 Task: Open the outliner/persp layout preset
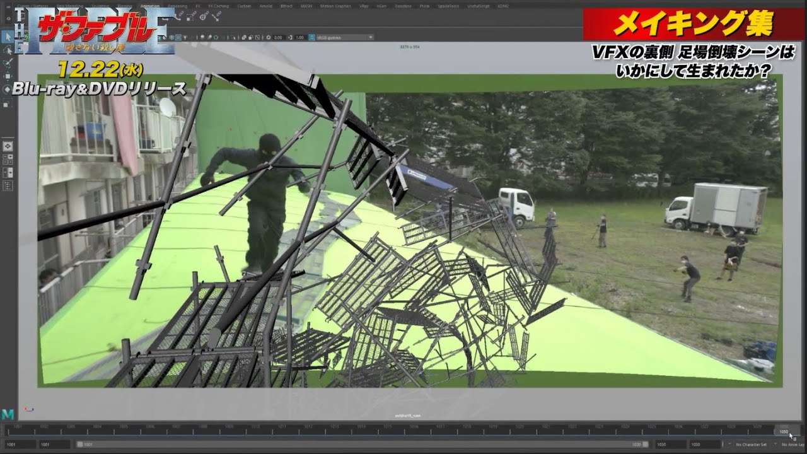[8, 185]
